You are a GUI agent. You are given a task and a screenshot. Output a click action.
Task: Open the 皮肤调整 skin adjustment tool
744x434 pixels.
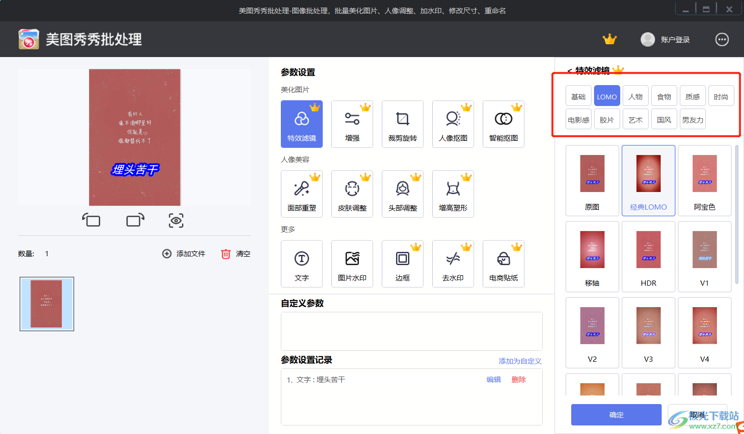click(352, 194)
